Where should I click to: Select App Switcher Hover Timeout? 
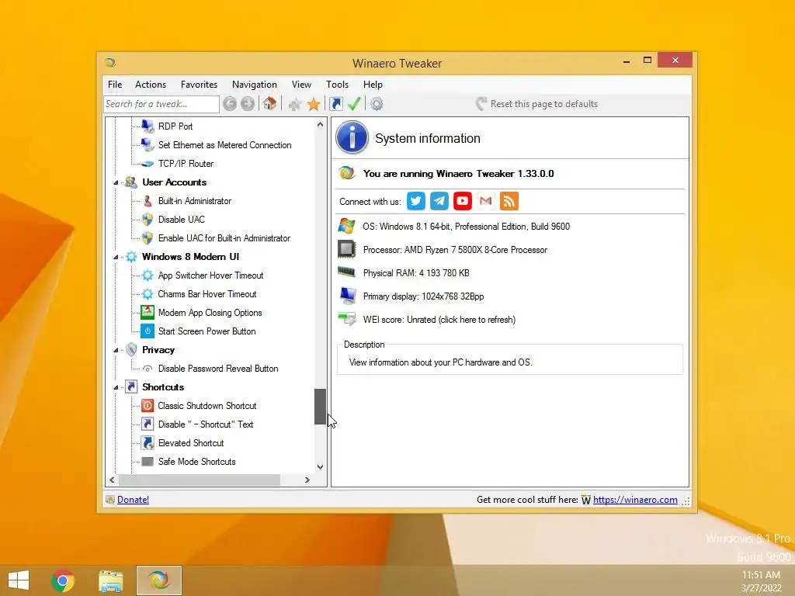tap(211, 275)
